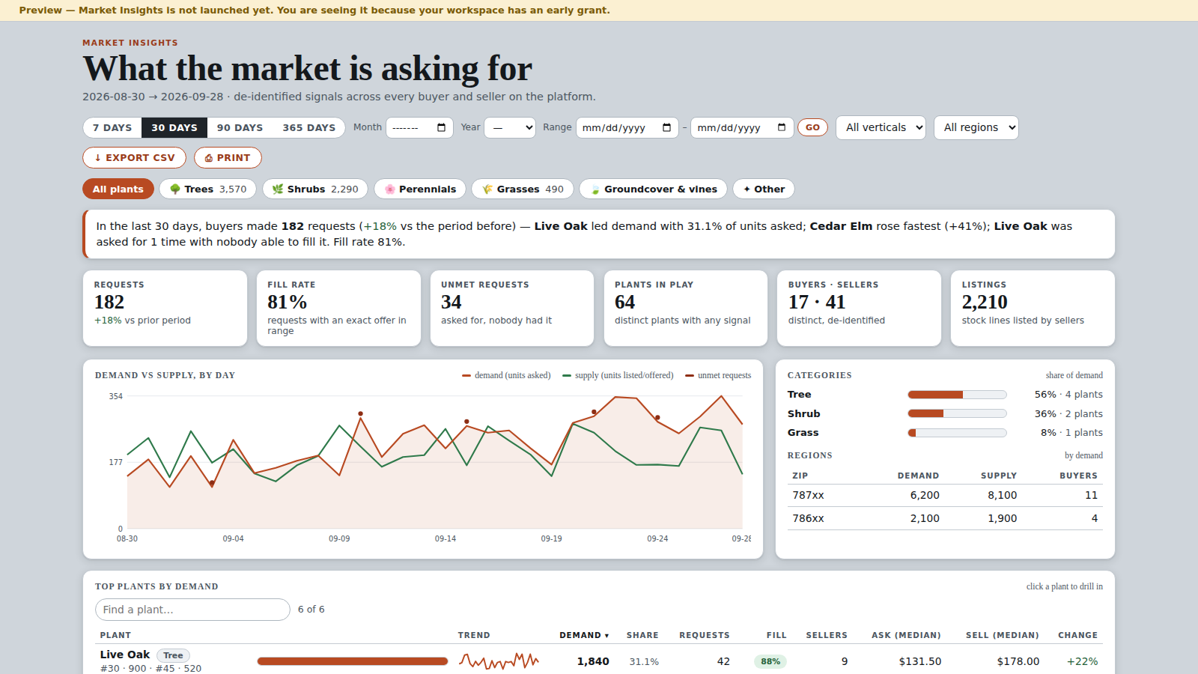This screenshot has height=674, width=1198.
Task: Click the Range end date text
Action: coord(729,128)
